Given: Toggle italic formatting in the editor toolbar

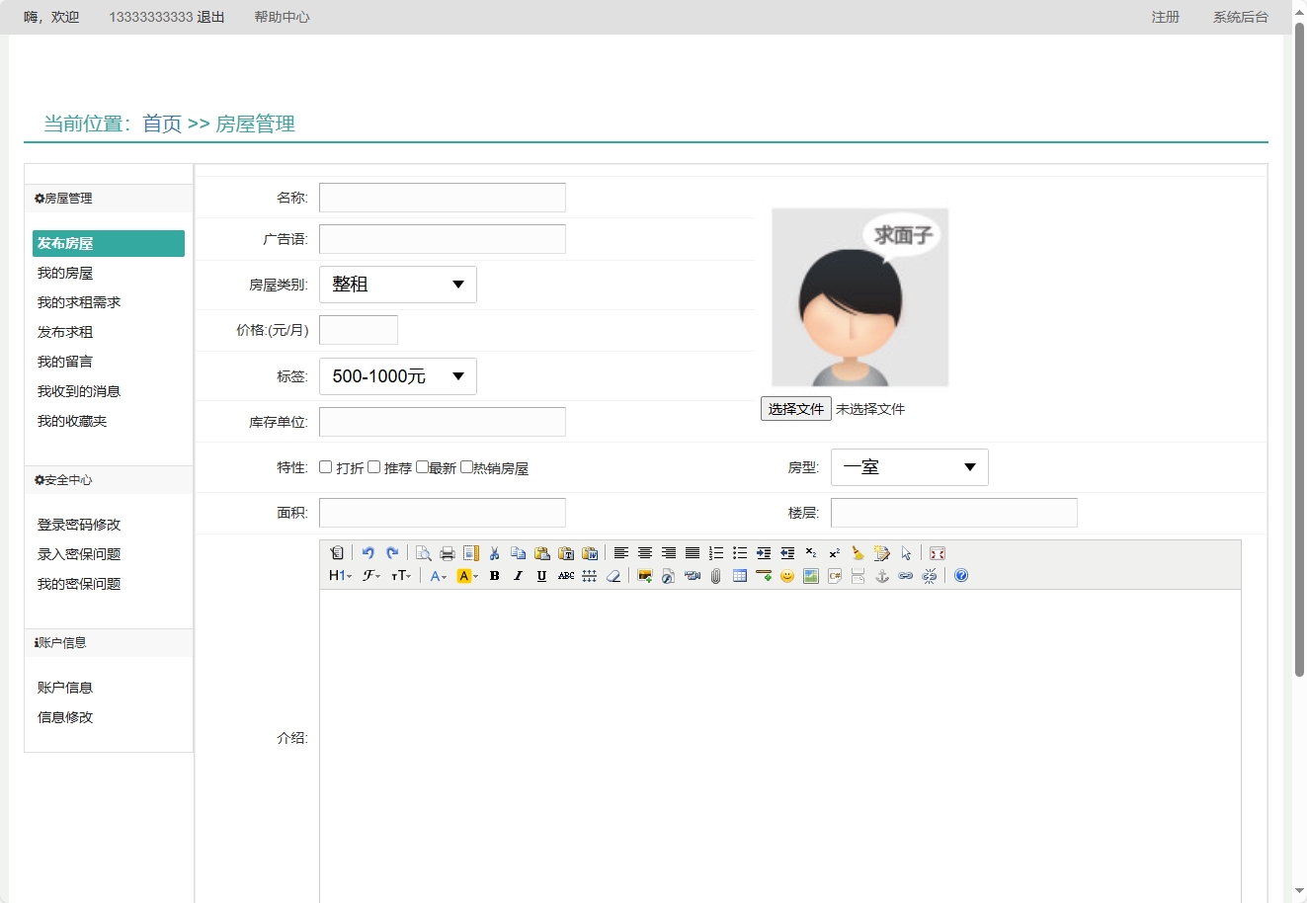Looking at the screenshot, I should click(518, 575).
